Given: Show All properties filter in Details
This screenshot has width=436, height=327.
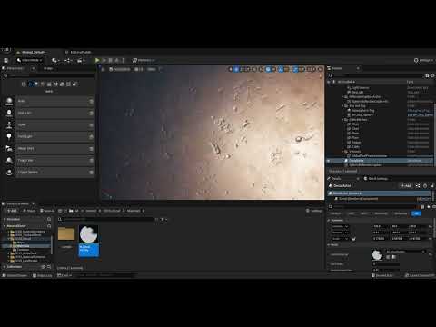Looking at the screenshot, I should 417,213.
